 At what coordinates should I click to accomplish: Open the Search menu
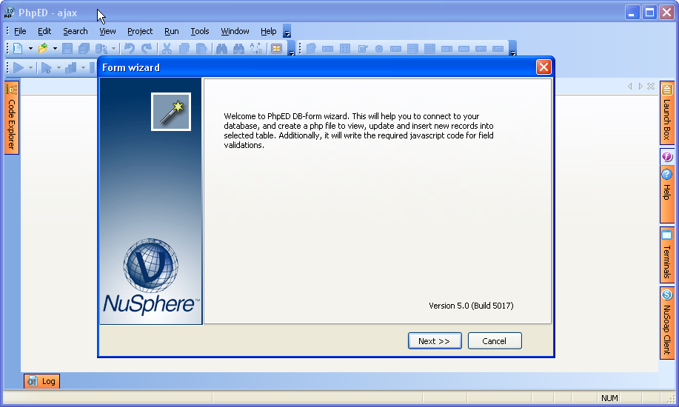tap(76, 31)
